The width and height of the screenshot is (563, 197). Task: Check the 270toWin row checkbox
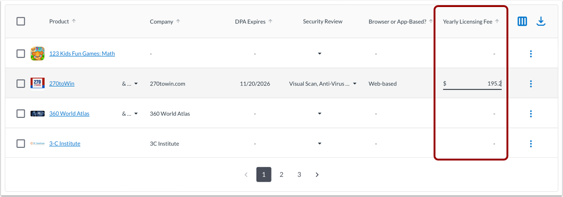(21, 84)
